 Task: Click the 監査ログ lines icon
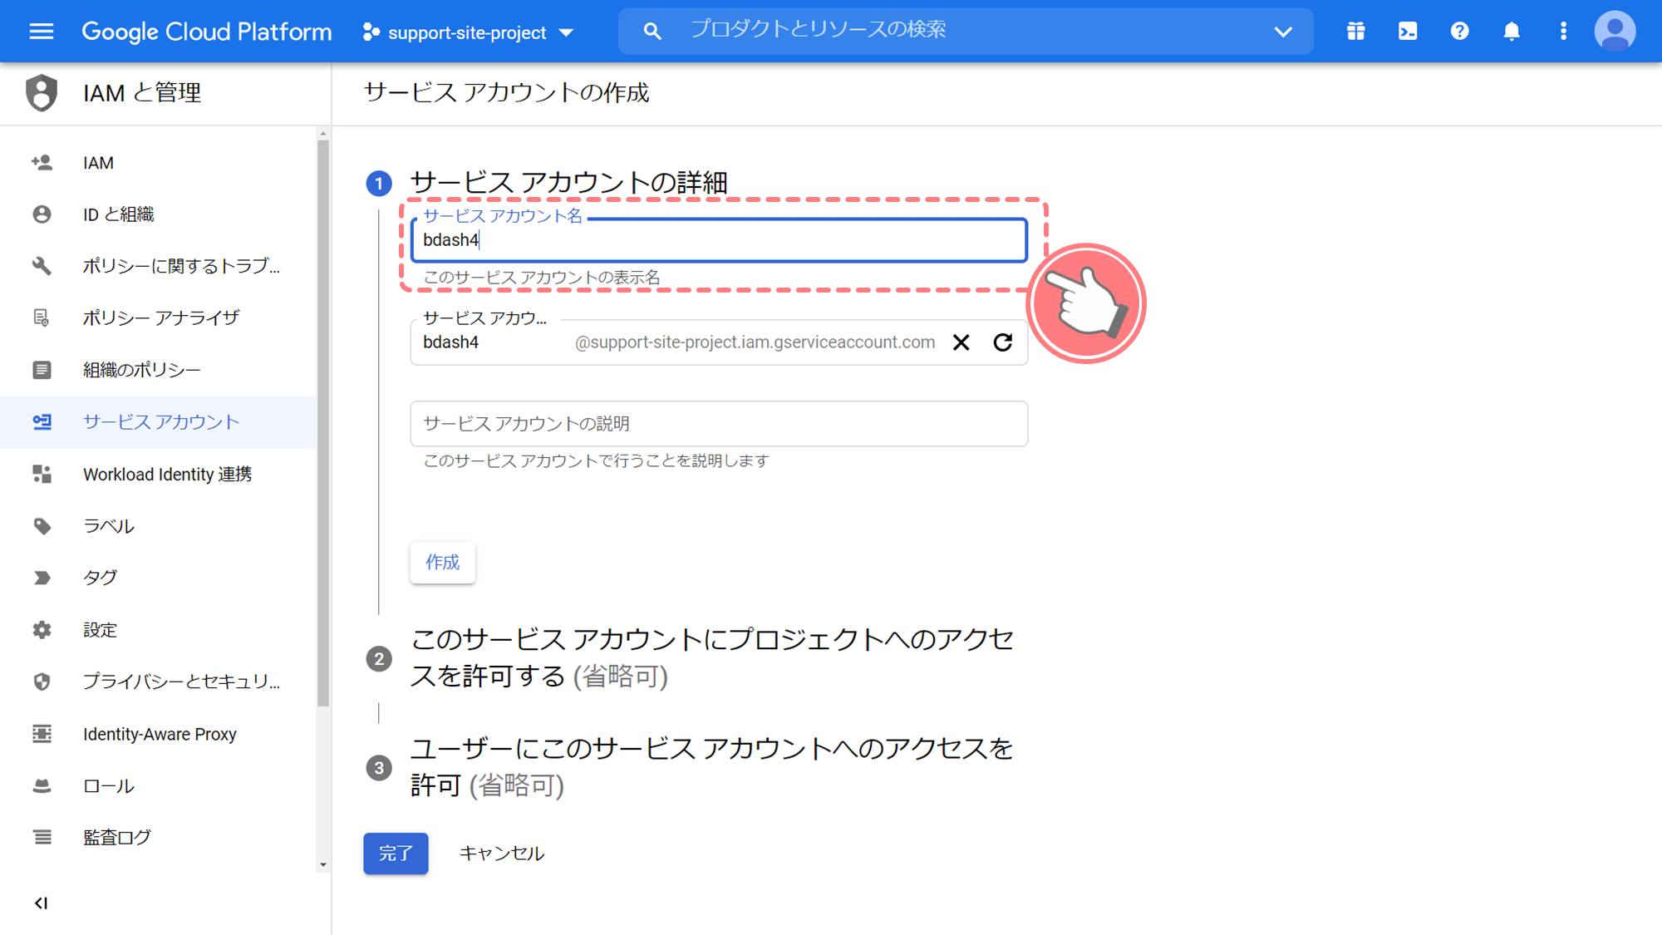pyautogui.click(x=42, y=837)
